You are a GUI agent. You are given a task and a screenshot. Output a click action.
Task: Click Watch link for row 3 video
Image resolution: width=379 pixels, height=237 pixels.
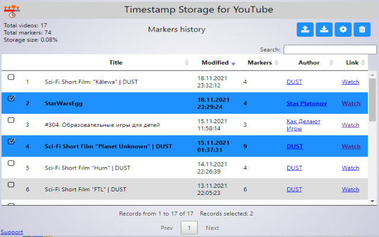(351, 125)
